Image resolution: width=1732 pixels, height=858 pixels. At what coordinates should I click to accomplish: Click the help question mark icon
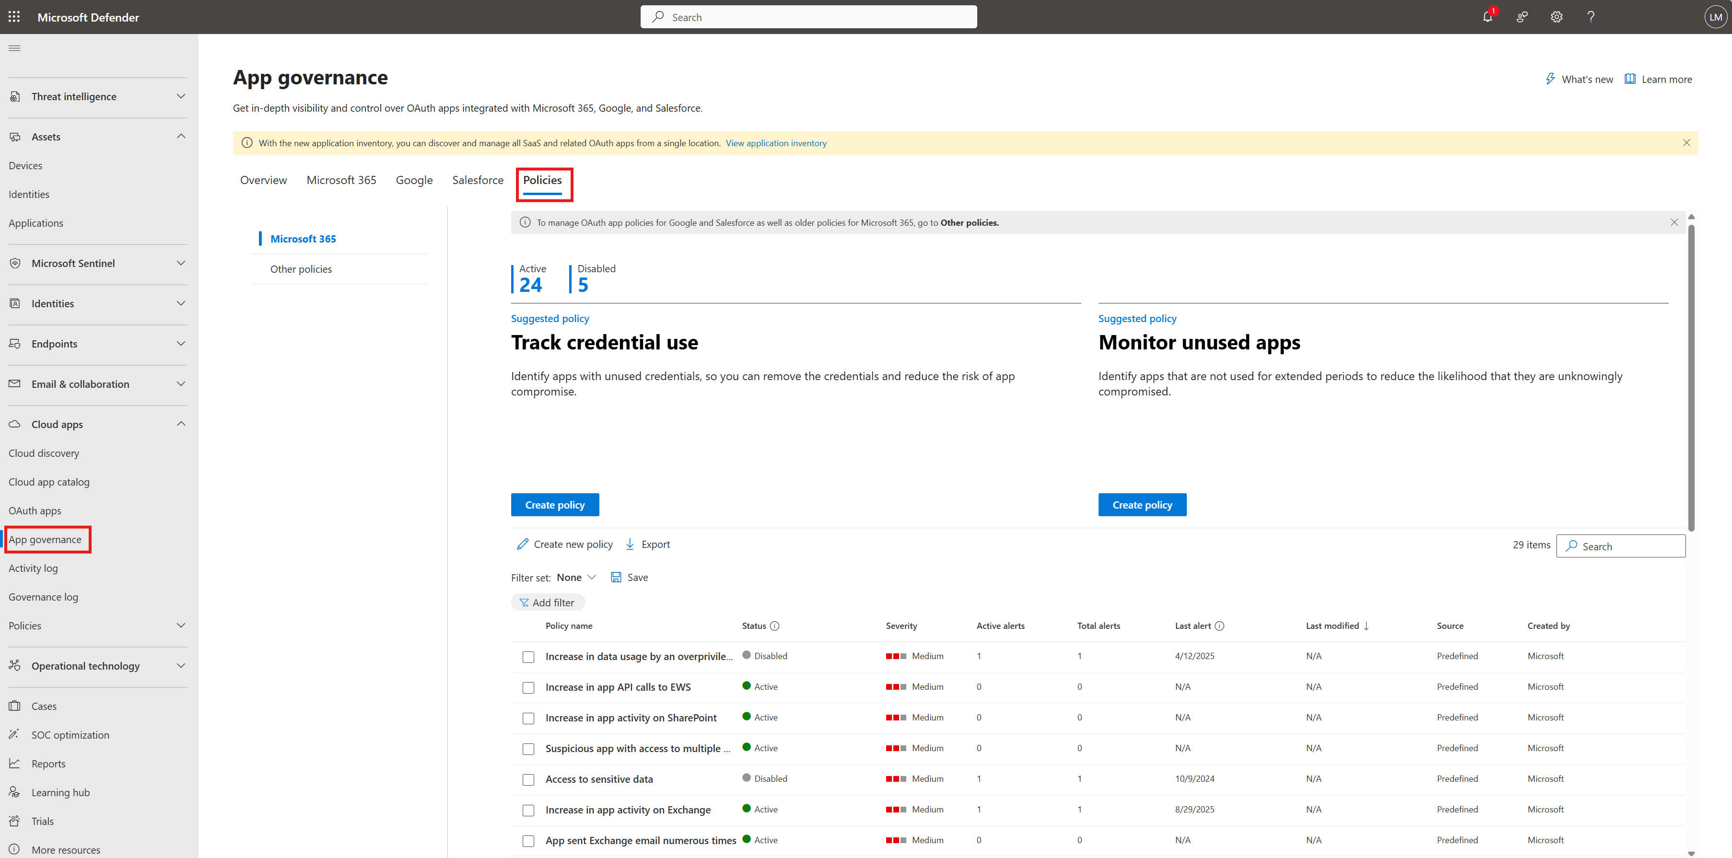point(1590,17)
